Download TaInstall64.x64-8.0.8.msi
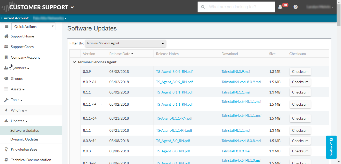 241,141
